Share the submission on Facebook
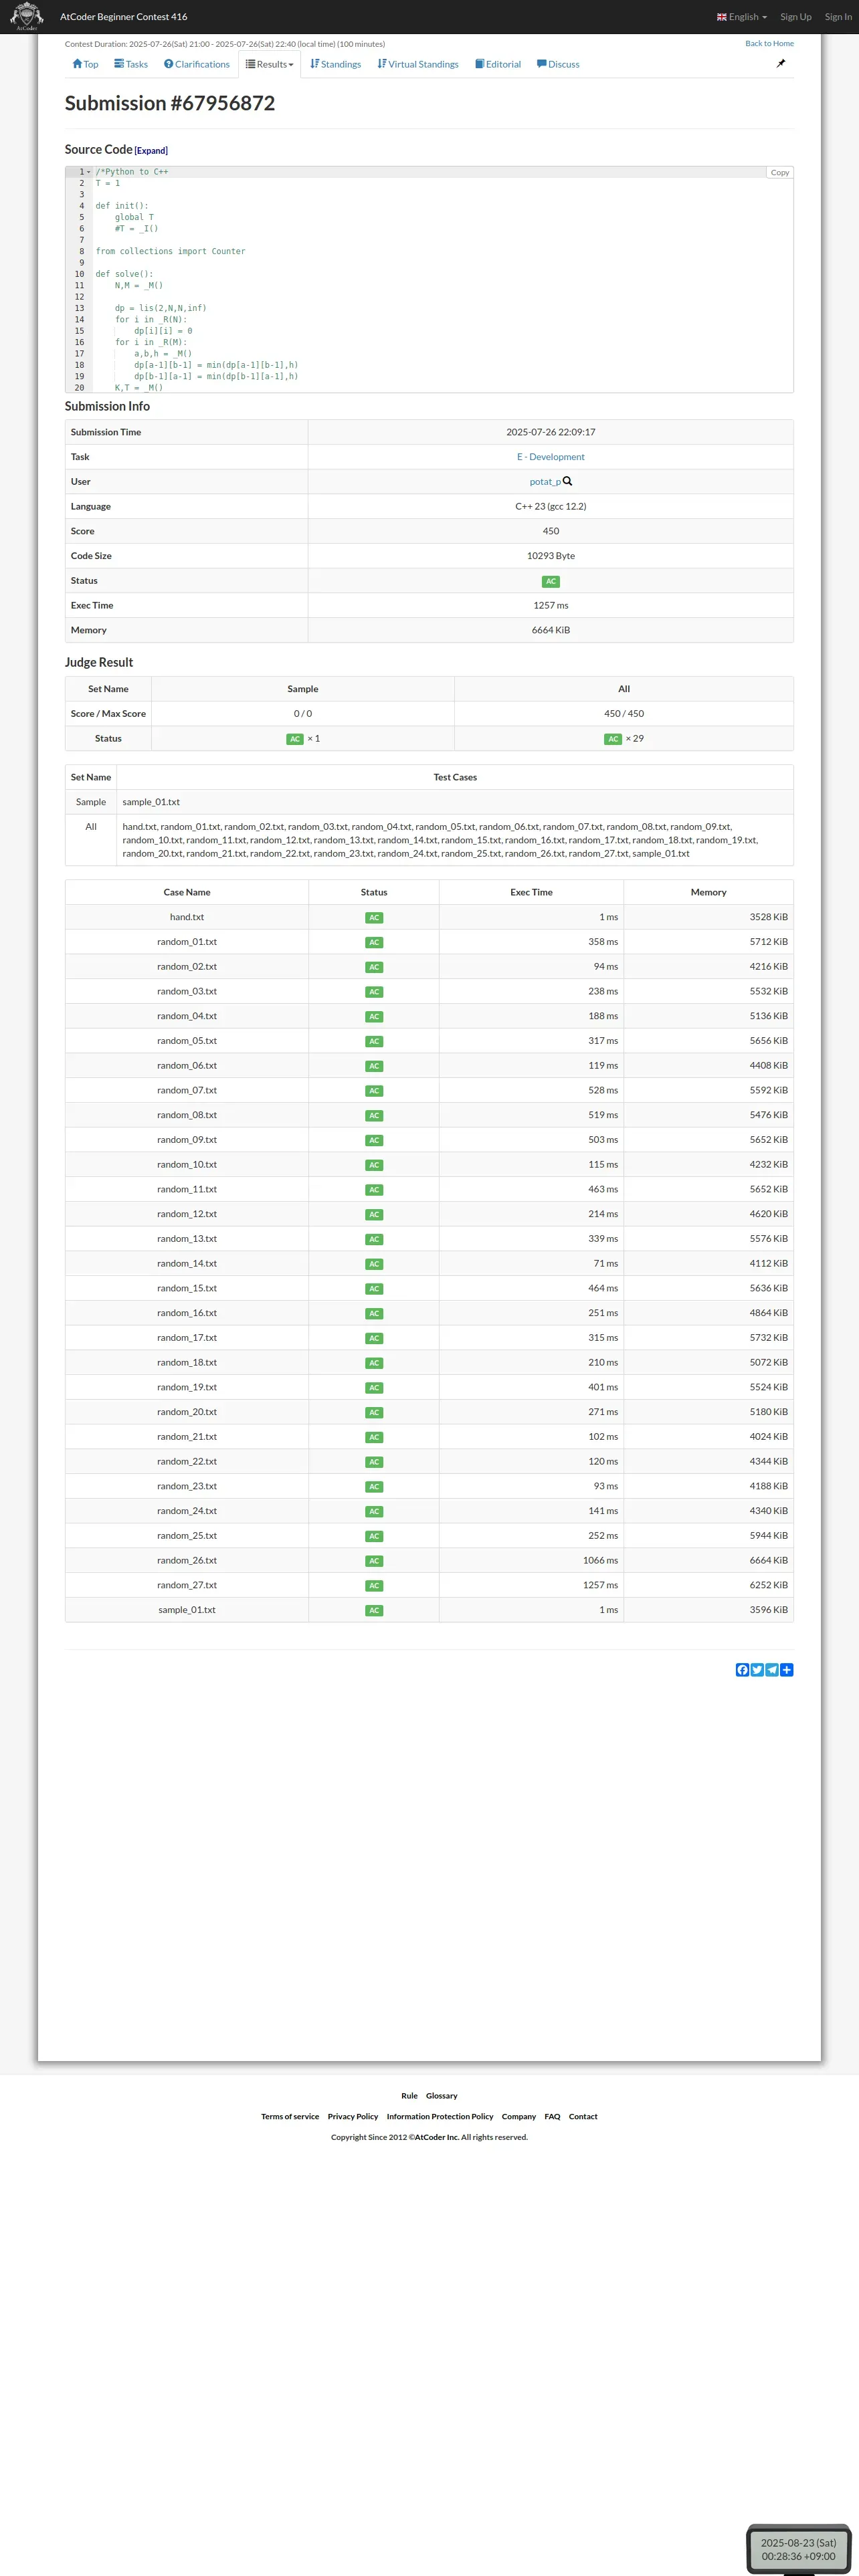 point(742,1670)
